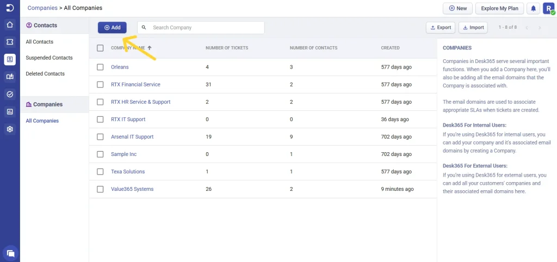Click the search magnifier icon
This screenshot has height=262, width=557.
tap(144, 27)
